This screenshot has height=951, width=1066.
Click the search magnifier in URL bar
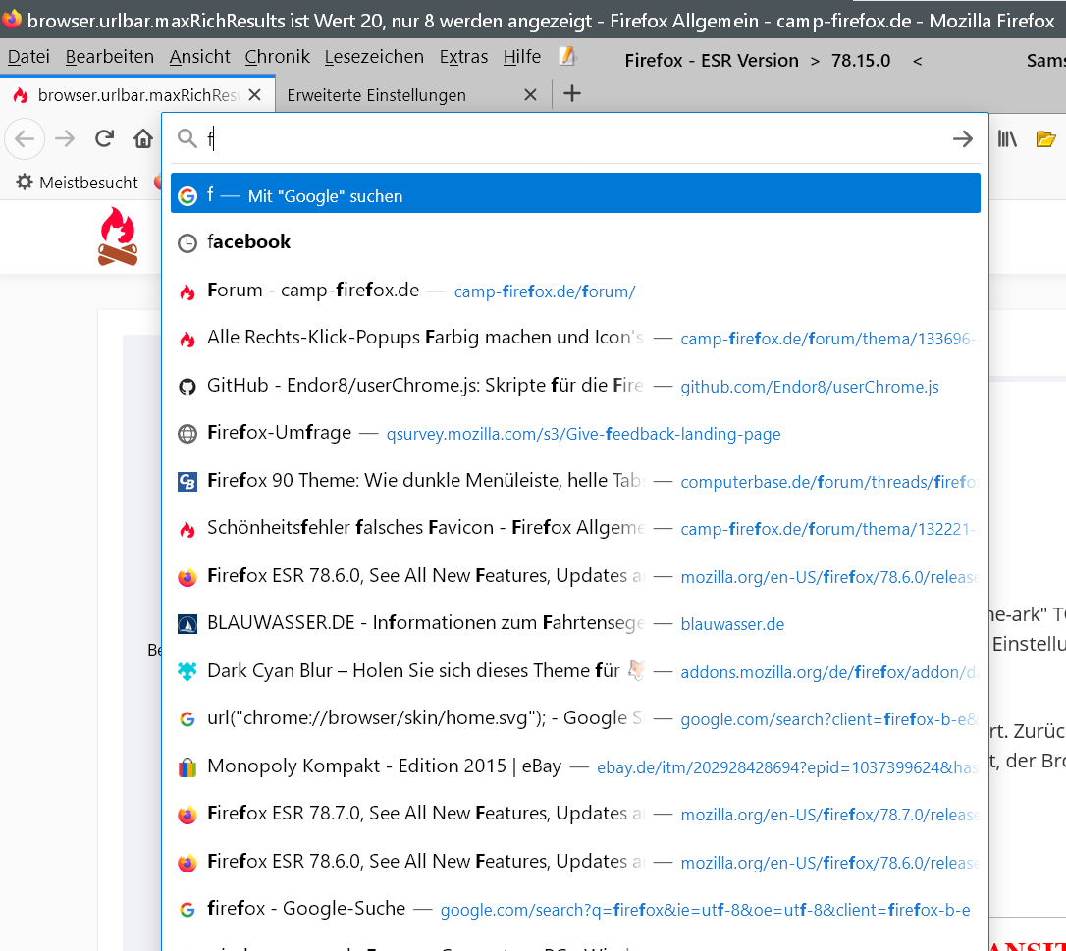click(x=187, y=138)
